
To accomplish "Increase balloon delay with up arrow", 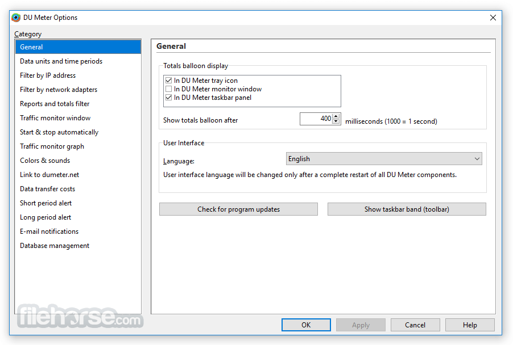I will (336, 116).
